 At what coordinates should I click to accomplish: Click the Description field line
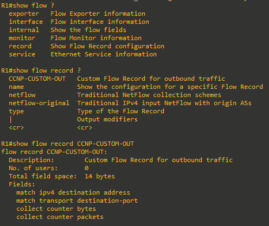(x=120, y=160)
